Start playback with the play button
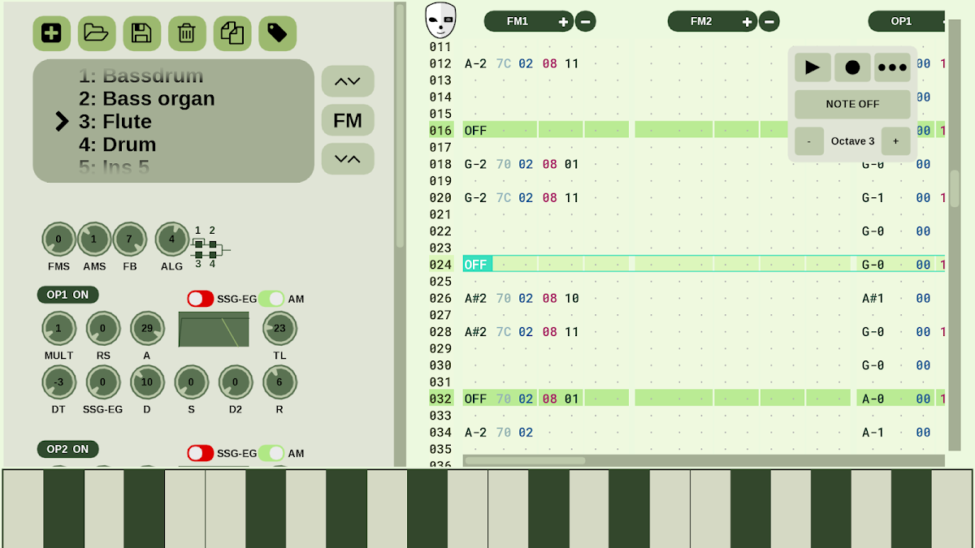This screenshot has height=548, width=975. coord(812,67)
